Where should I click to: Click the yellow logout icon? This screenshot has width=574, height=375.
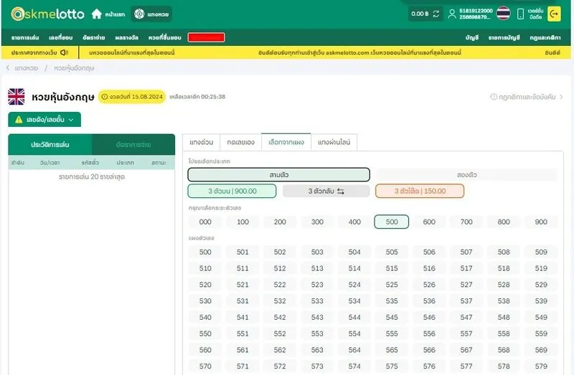pos(554,14)
